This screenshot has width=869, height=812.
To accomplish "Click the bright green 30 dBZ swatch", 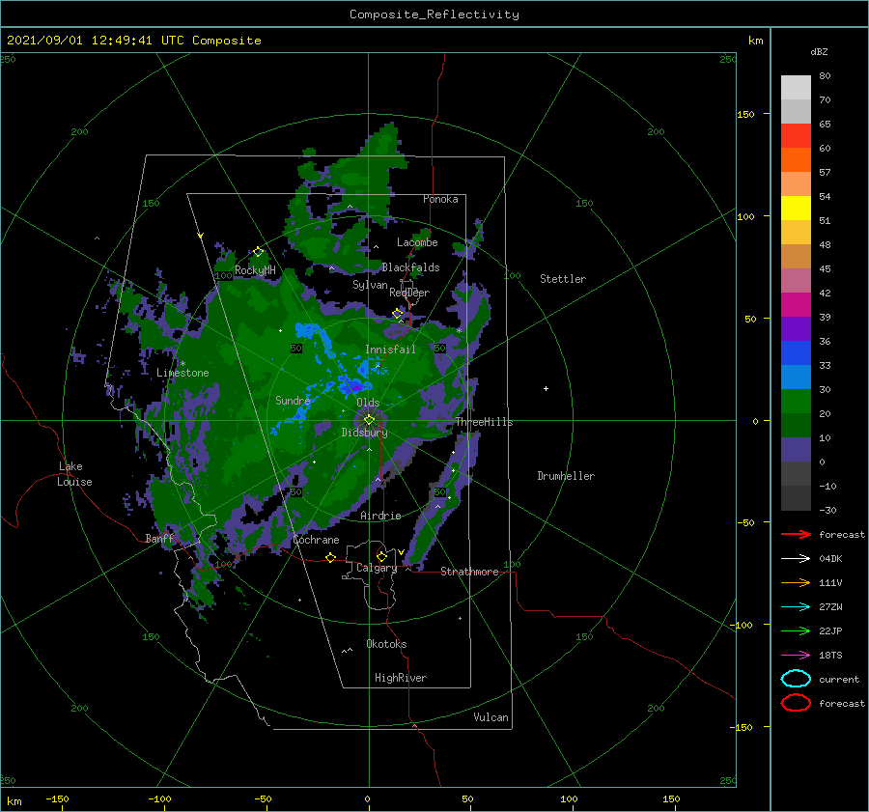I will [796, 401].
